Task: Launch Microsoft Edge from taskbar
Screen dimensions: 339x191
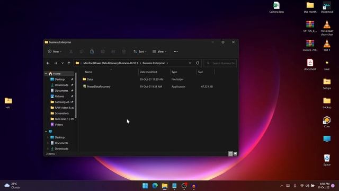Action: click(155, 186)
